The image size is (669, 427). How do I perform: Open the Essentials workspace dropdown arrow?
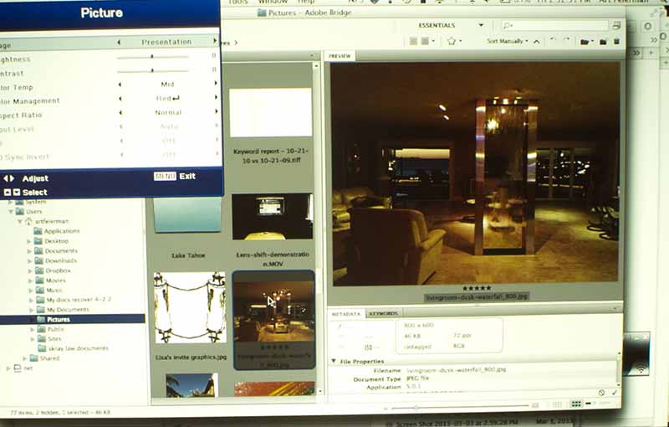(x=481, y=25)
